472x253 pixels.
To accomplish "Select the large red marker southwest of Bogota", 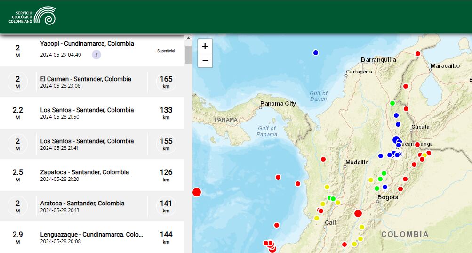I will (358, 213).
